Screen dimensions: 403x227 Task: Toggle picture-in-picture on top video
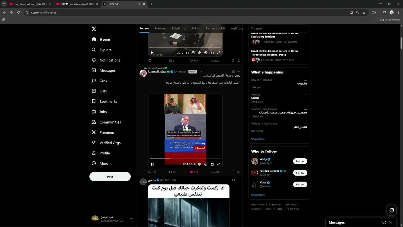pyautogui.click(x=212, y=53)
